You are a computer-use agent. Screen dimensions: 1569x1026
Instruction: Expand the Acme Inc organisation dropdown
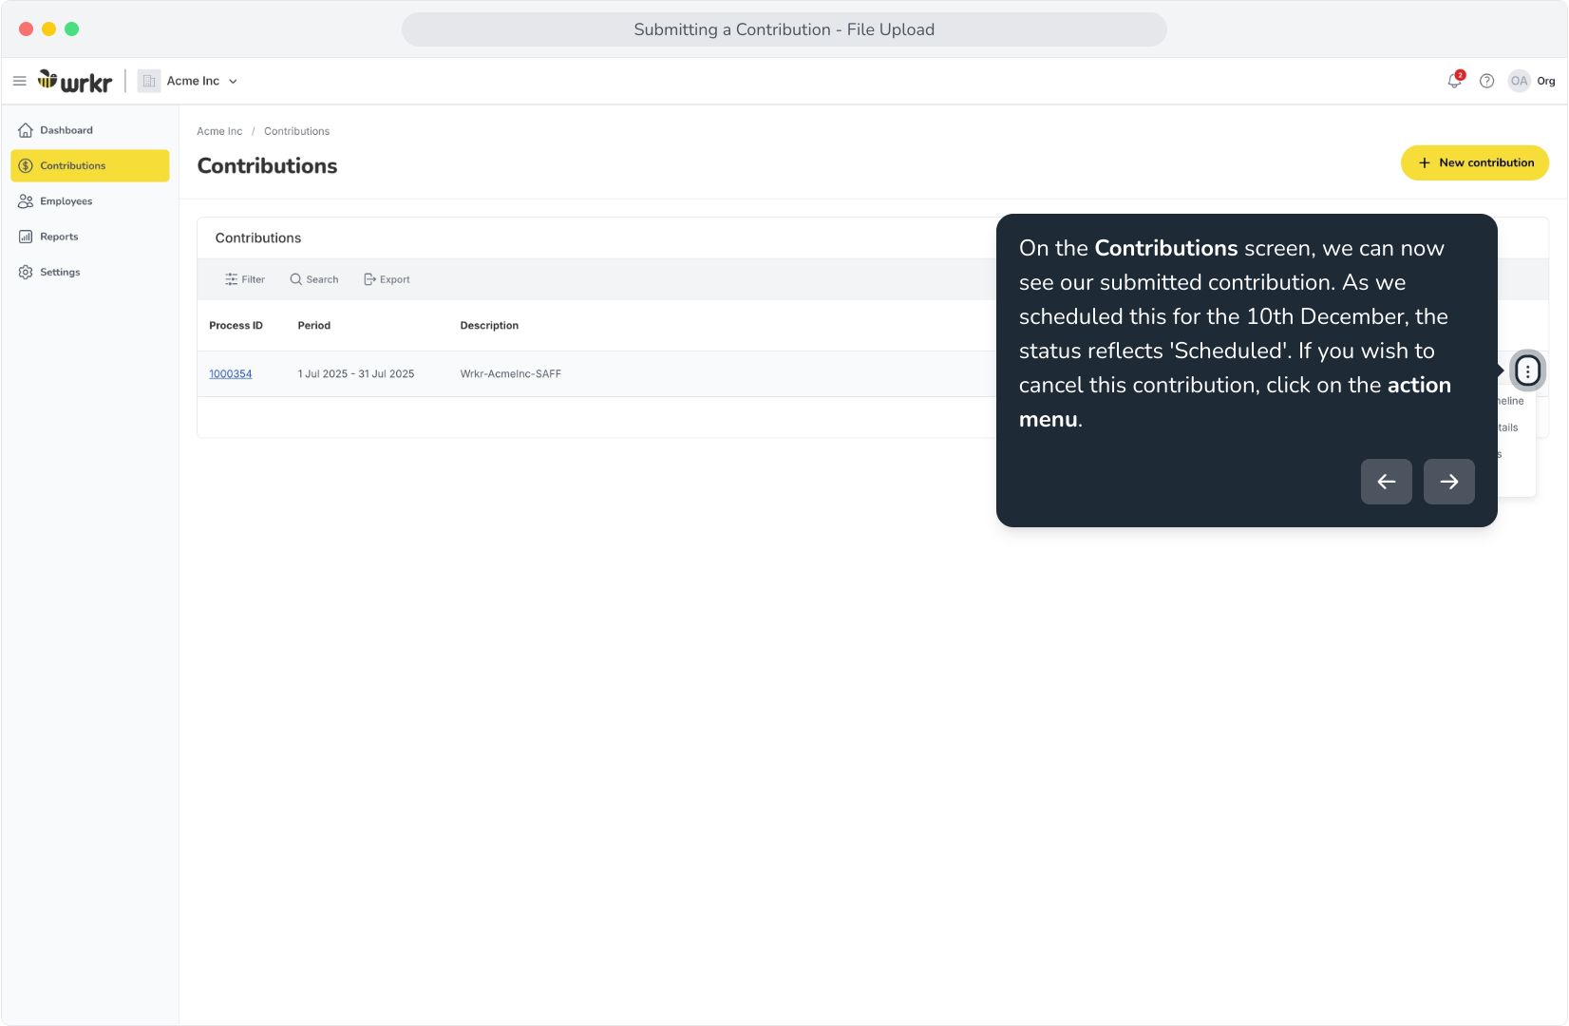[x=188, y=82]
